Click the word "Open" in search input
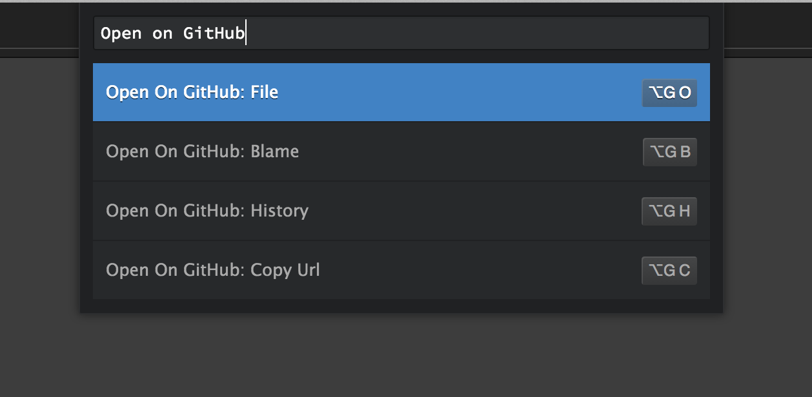 [121, 34]
